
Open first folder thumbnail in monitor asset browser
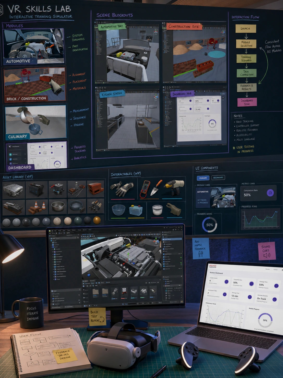click(x=95, y=293)
